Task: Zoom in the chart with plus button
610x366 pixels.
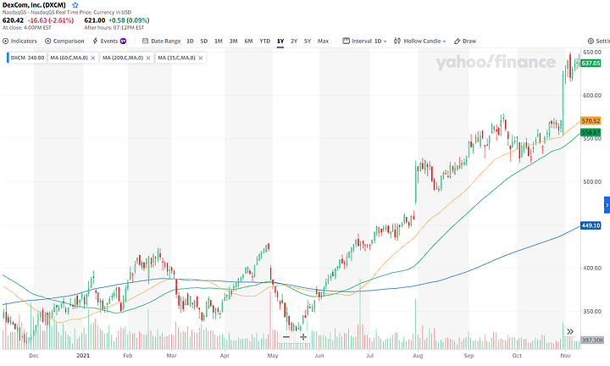Action: click(x=303, y=337)
